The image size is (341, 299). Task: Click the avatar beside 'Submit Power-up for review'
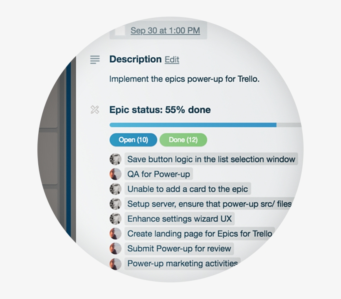point(115,248)
